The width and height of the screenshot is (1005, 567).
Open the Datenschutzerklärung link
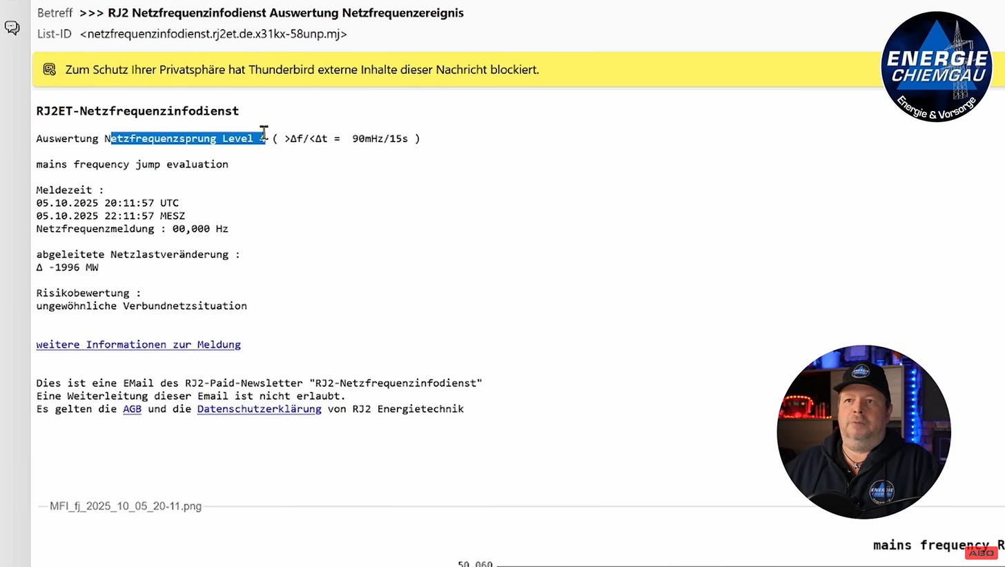click(x=259, y=409)
